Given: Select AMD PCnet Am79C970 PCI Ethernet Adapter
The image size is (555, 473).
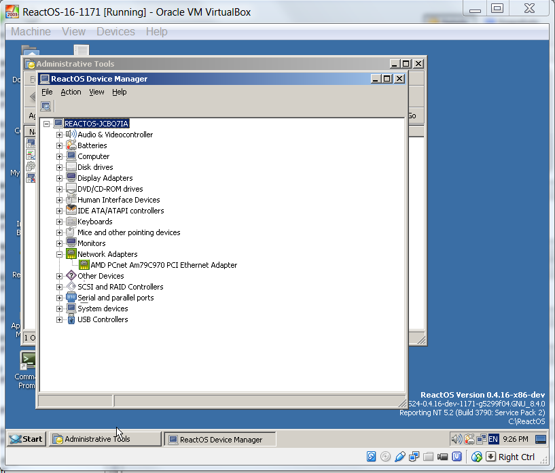Looking at the screenshot, I should click(164, 265).
